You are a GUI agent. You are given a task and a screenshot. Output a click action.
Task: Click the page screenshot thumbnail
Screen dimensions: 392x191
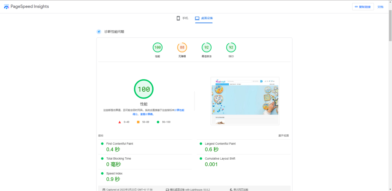[245, 101]
